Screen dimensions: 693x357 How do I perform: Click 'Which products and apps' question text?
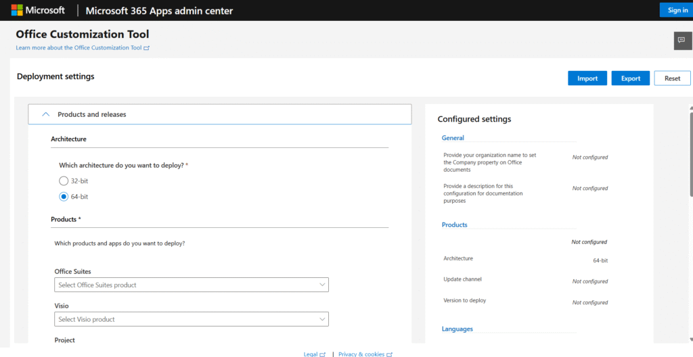coord(120,243)
